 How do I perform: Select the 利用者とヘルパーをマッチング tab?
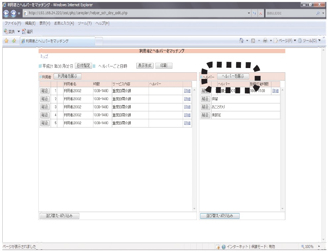(x=58, y=41)
